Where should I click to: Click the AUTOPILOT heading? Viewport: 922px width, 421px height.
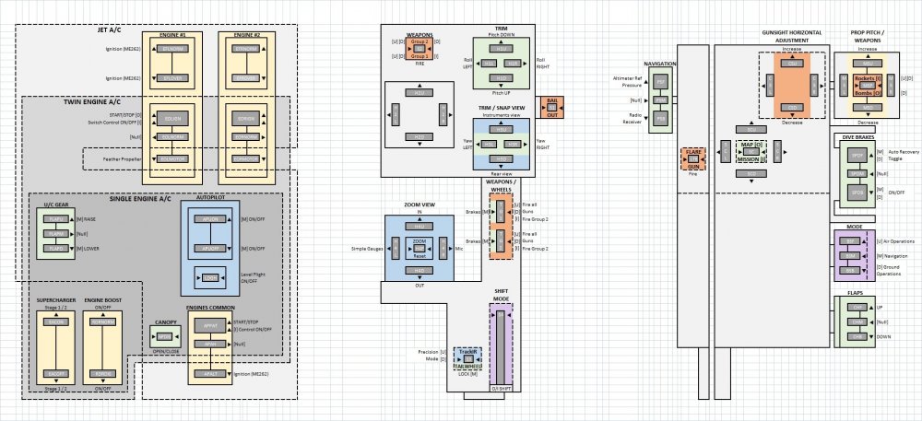tap(210, 198)
